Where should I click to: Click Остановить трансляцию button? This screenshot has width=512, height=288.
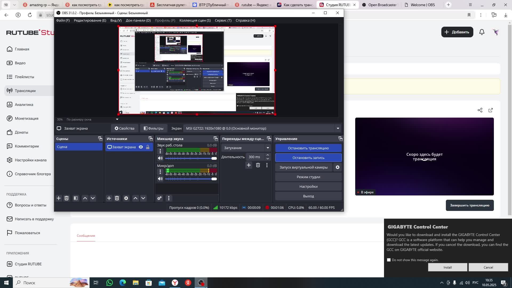[x=308, y=148]
